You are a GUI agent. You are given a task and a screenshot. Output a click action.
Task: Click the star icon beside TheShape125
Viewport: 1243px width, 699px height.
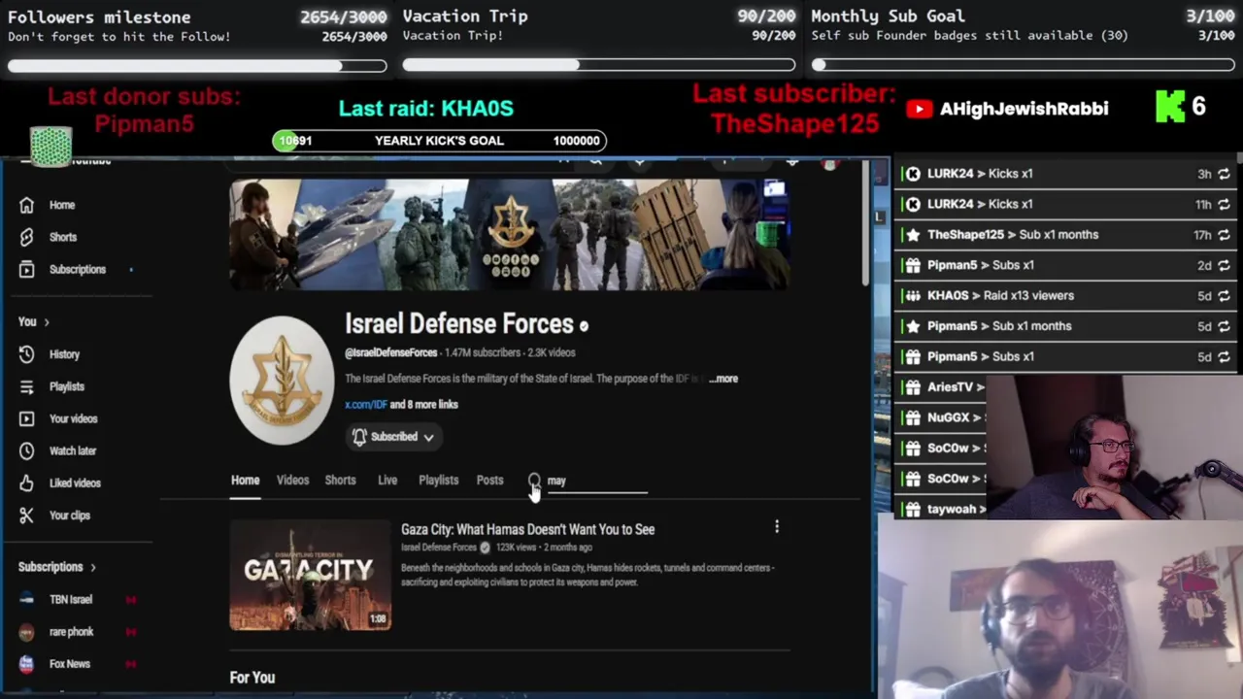(912, 235)
